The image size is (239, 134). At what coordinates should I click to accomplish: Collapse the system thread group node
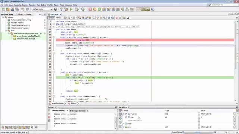(3, 17)
